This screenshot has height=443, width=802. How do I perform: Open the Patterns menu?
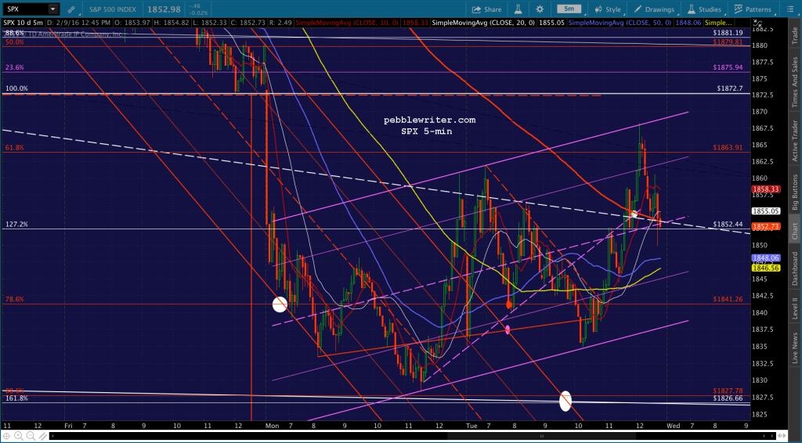tap(753, 9)
